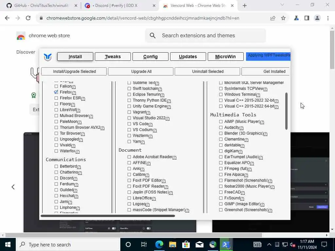This screenshot has width=335, height=251.
Task: Open the Blender (?) help link
Action: point(265,134)
